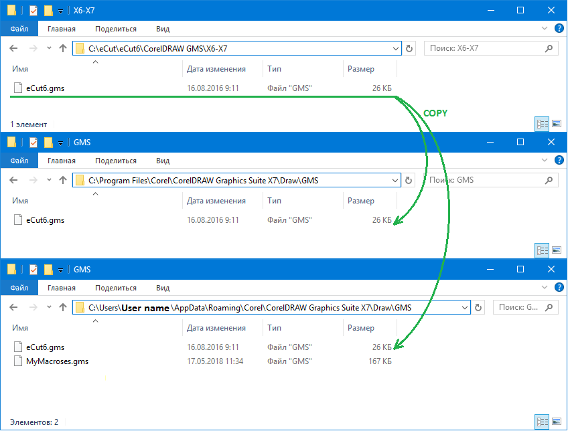Click Forward arrow in X6-X7 window
The height and width of the screenshot is (431, 568).
33,48
